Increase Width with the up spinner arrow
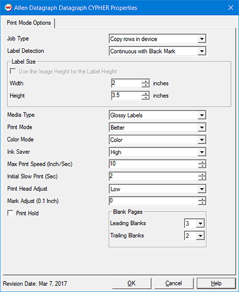The image size is (239, 292). pos(145,81)
